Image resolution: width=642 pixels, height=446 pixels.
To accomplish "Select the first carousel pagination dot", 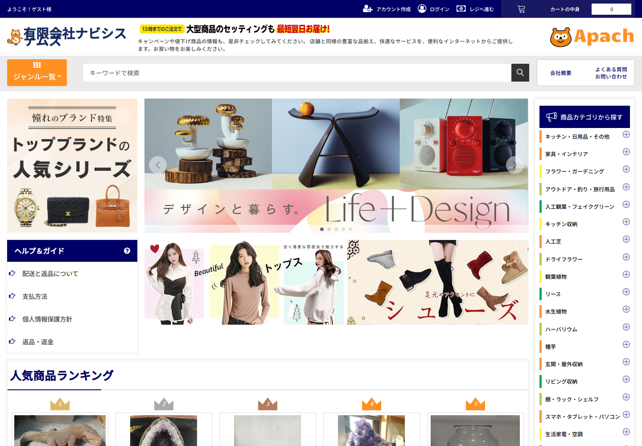I will coord(322,229).
